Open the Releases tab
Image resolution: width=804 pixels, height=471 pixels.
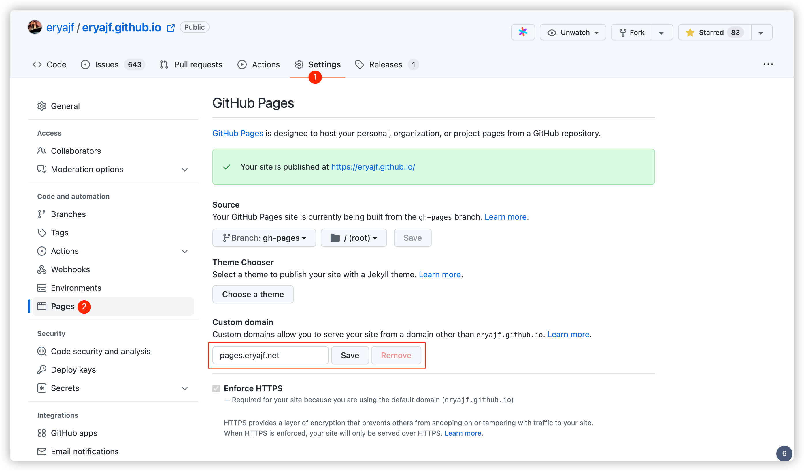pos(387,64)
